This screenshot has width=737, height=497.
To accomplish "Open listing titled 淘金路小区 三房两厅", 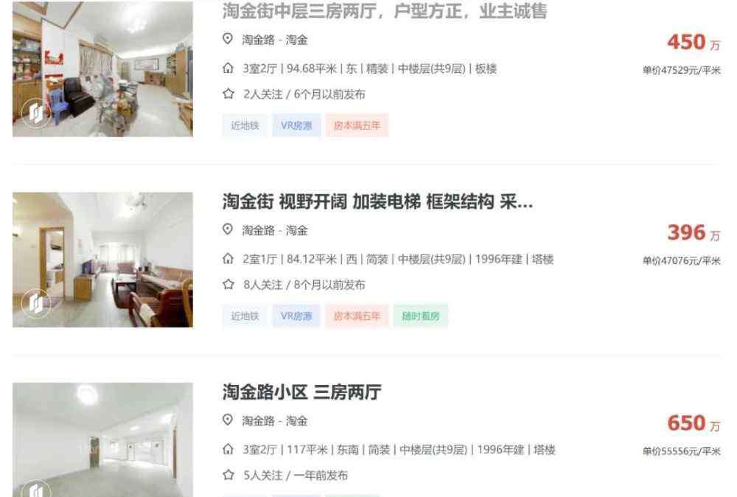I will click(301, 392).
